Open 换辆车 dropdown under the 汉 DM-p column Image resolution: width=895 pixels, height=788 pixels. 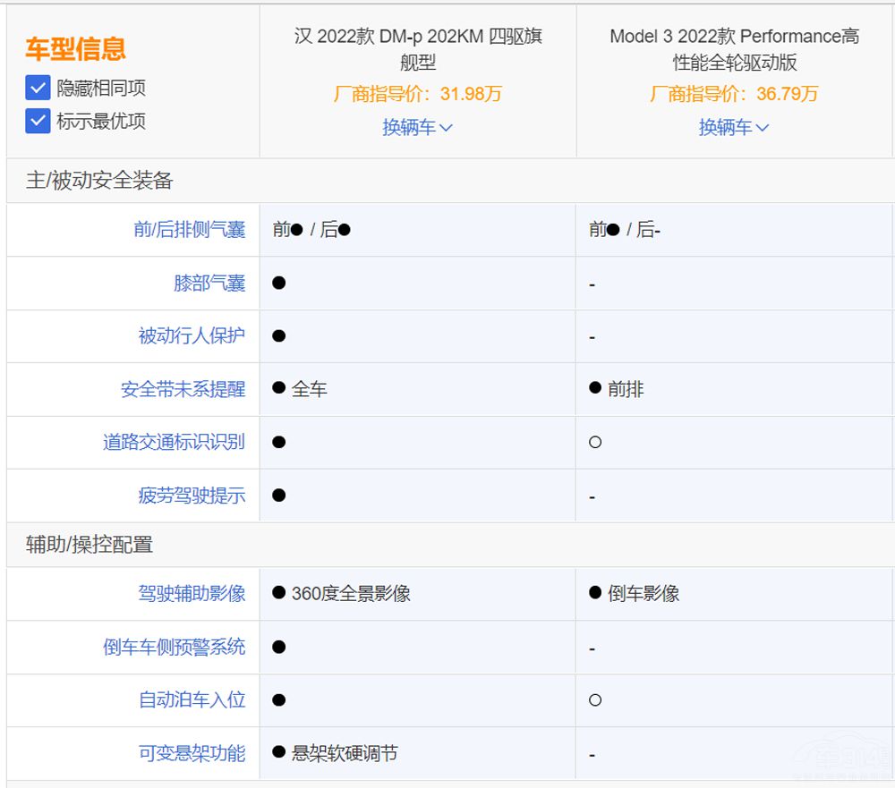click(415, 127)
